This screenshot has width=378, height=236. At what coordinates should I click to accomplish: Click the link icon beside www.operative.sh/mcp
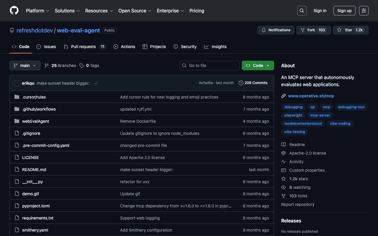click(283, 96)
